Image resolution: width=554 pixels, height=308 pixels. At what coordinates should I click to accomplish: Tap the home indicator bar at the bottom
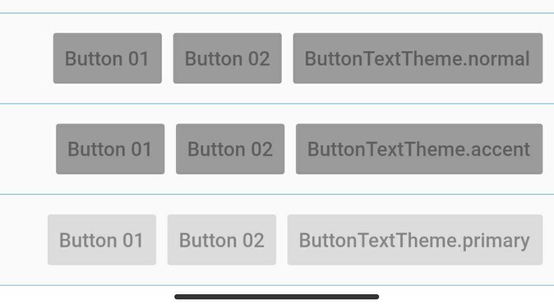[276, 297]
